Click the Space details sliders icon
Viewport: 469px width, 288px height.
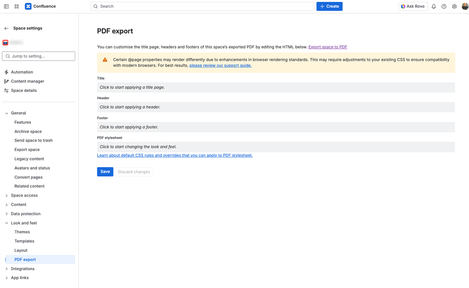point(6,91)
